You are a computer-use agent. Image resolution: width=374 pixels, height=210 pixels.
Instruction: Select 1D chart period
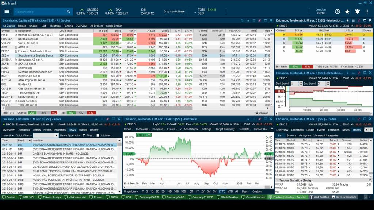click(x=152, y=191)
